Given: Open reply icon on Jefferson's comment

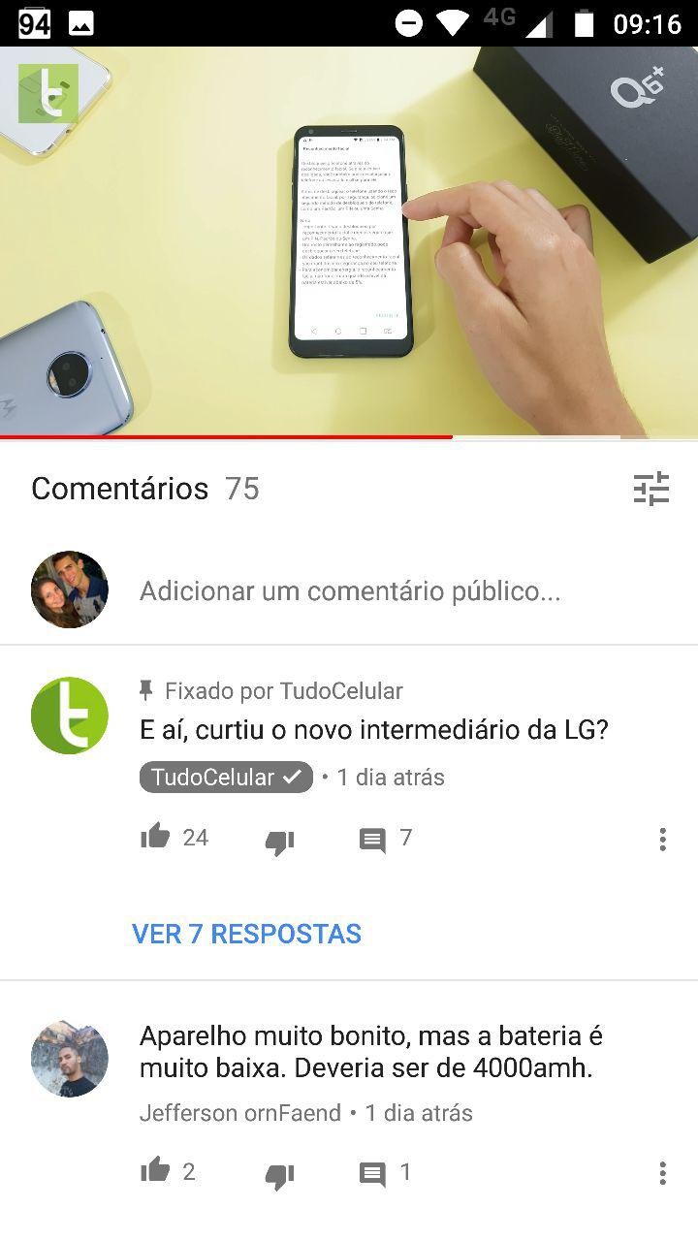Looking at the screenshot, I should pyautogui.click(x=372, y=1174).
